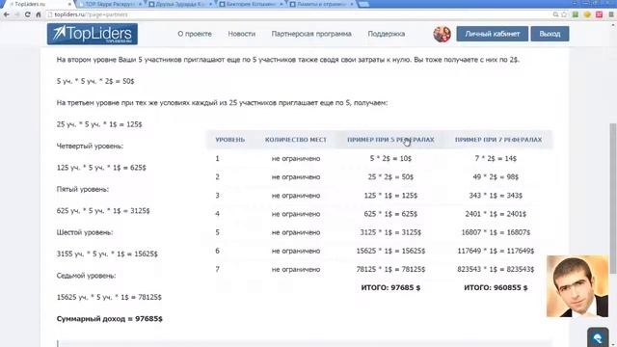Click the cell 16807 * 1$ = 16807$
Viewport: 617px width, 347px height.
pyautogui.click(x=496, y=232)
